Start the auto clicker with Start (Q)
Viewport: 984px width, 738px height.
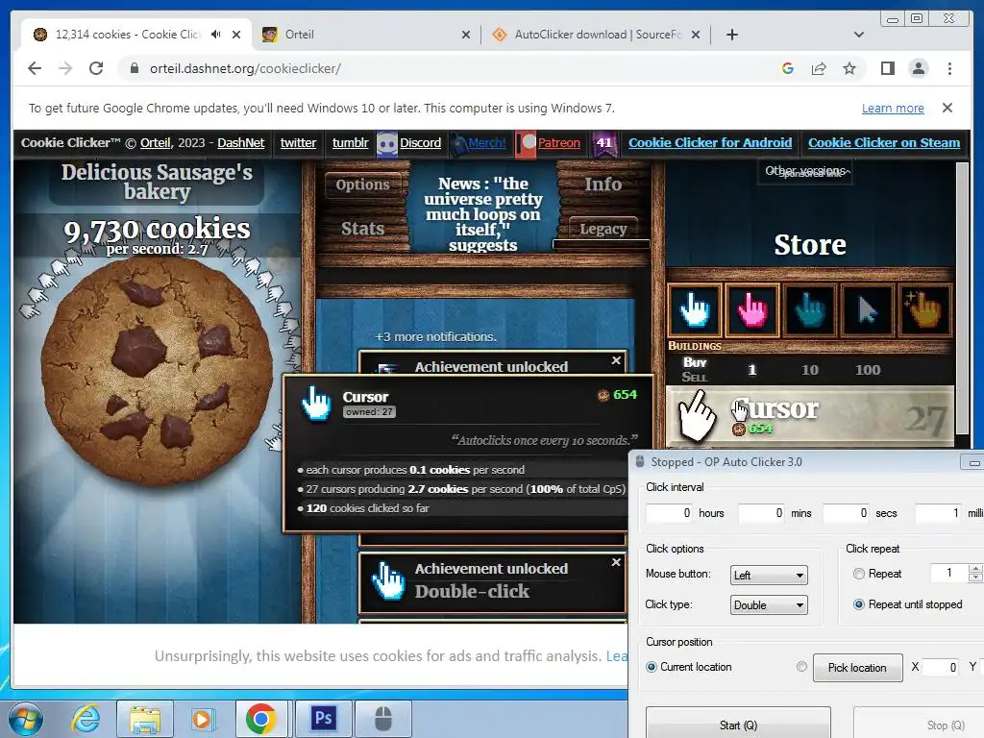point(738,723)
